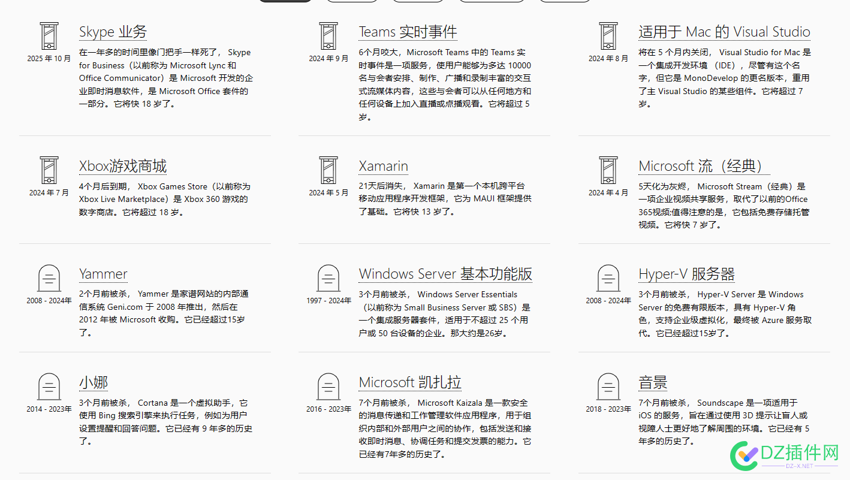Click the guillotine icon beside Teams 实时事件

click(x=328, y=36)
